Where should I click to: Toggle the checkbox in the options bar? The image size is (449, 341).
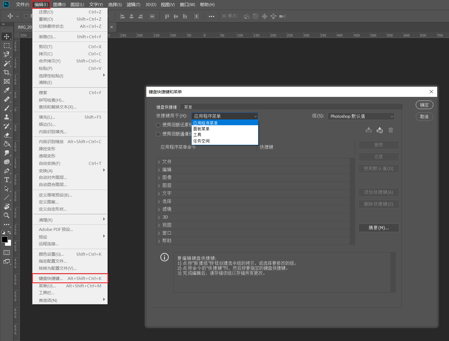[26, 16]
